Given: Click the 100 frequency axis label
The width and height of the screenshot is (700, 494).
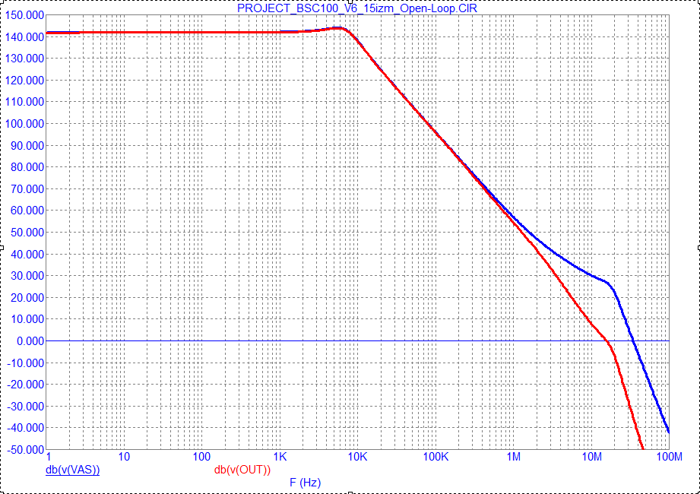Looking at the screenshot, I should (201, 457).
